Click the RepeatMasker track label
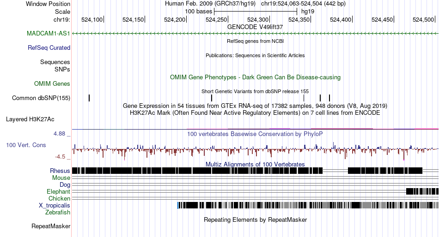439x237 pixels. point(51,226)
